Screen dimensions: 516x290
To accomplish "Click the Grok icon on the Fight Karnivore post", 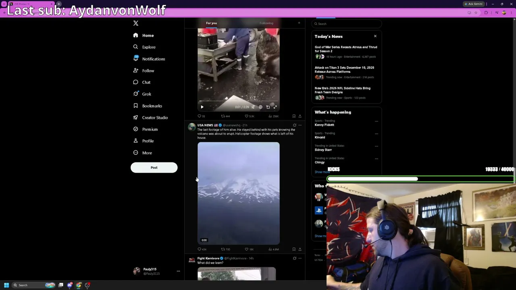I will tap(295, 258).
